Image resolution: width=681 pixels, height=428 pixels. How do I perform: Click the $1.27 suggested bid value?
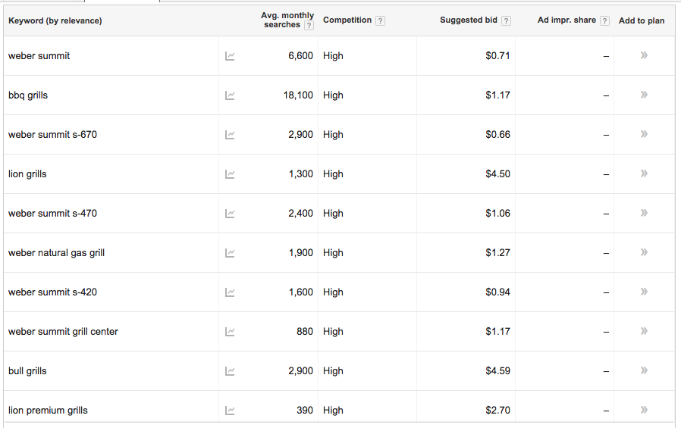click(497, 253)
